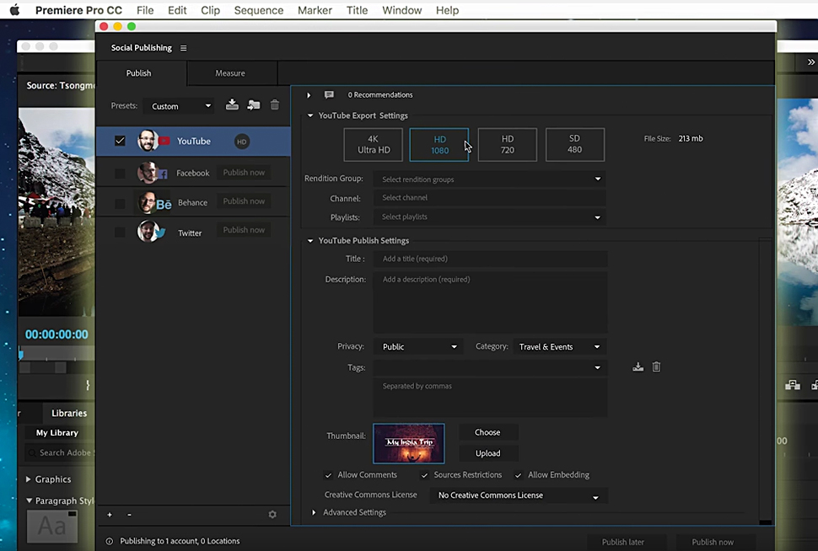Open the Playlists dropdown
Screen dimensions: 818x551
coord(489,217)
